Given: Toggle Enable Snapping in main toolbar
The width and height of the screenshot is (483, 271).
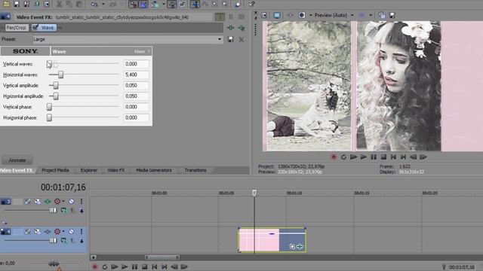Looking at the screenshot, I should coord(133,4).
